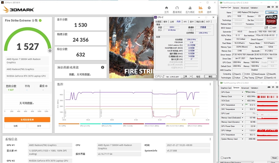Switch to the 处理器 (CPU) tab in CPU-Z
The height and width of the screenshot is (163, 279).
(x=158, y=22)
